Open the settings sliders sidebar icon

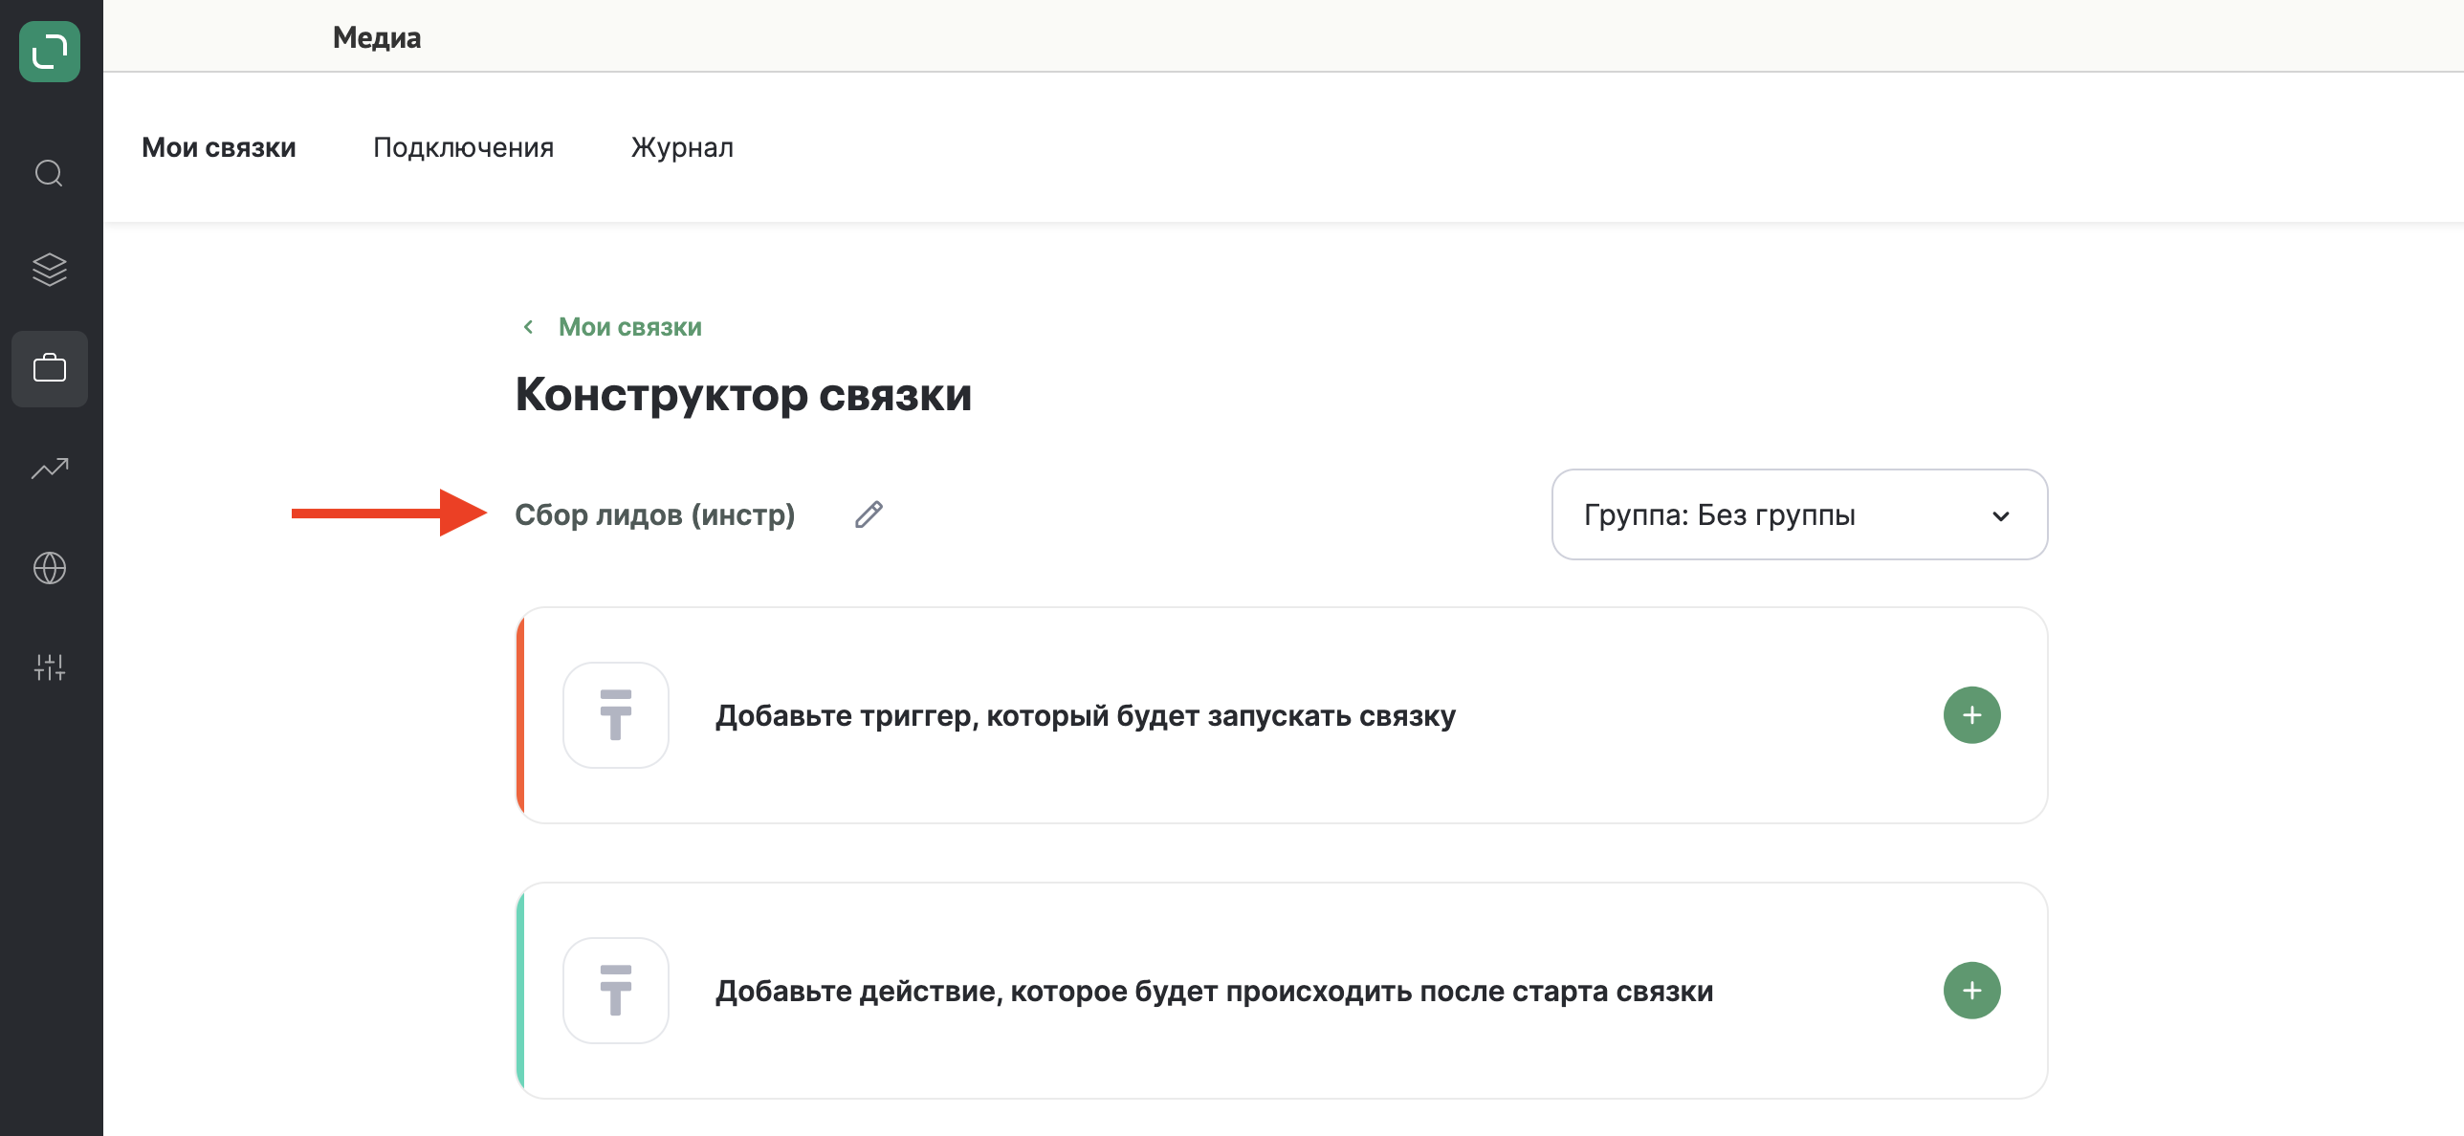(50, 666)
